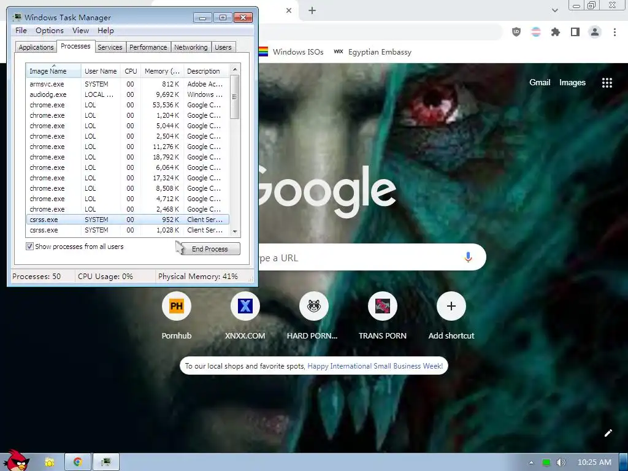Open the Gmail link
Image resolution: width=628 pixels, height=471 pixels.
540,82
